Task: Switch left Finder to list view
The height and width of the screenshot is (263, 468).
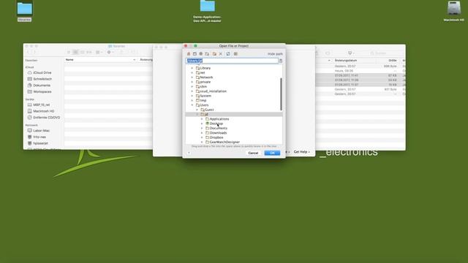Action: [x=75, y=52]
